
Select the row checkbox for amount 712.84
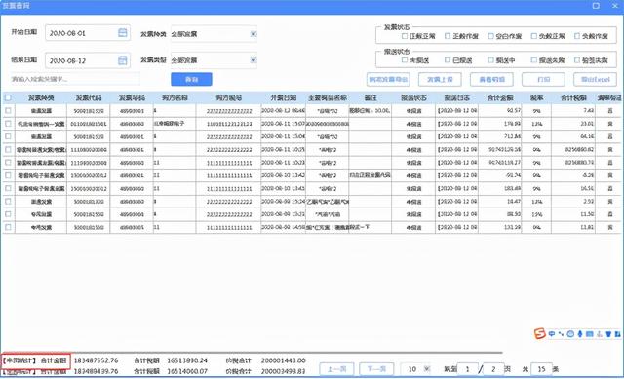8,136
